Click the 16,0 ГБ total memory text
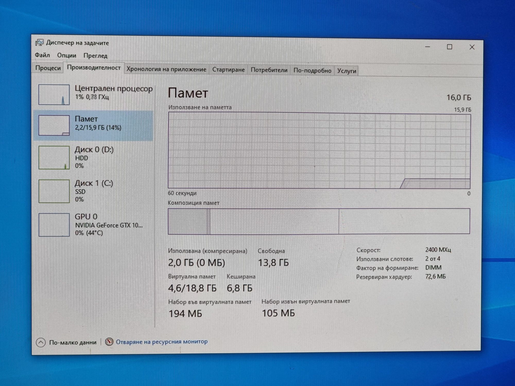 pos(459,98)
